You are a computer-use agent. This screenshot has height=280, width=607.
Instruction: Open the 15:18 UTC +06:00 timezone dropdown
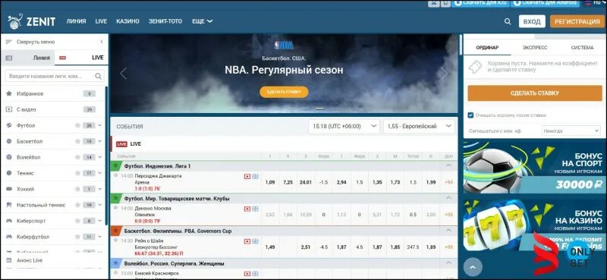point(344,126)
